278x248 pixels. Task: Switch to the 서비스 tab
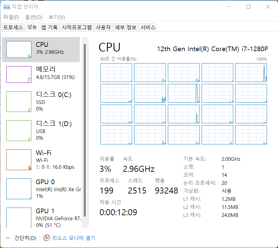[148, 27]
